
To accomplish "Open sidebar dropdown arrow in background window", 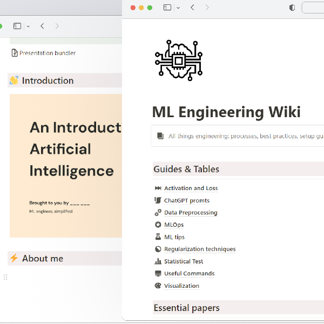I will tap(28, 26).
